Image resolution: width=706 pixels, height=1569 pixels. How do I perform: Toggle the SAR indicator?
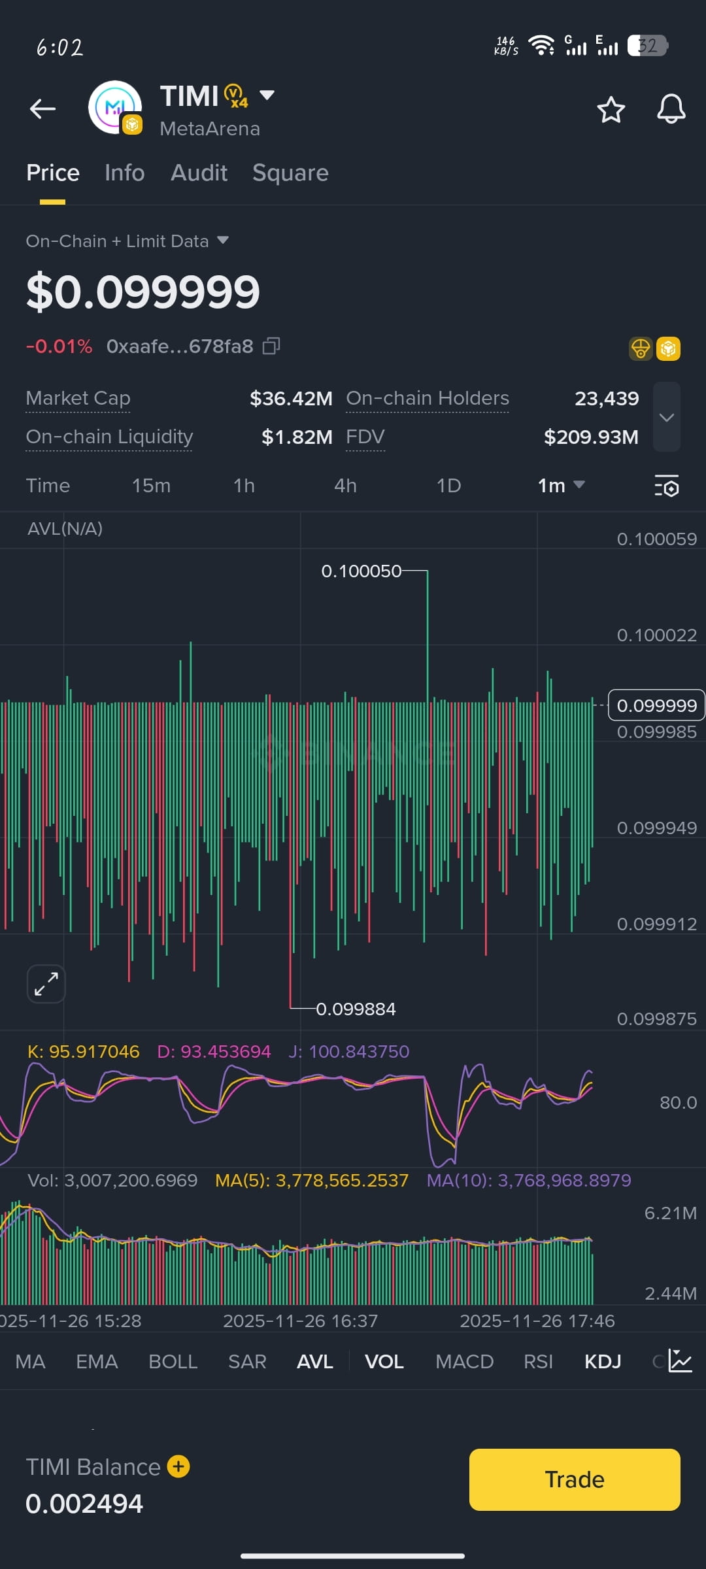(247, 1362)
